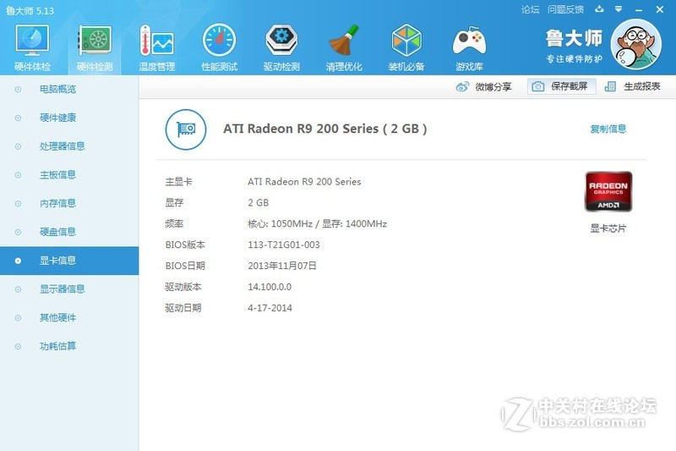The image size is (676, 451).
Task: Click driver version 14.100.0.0
Action: (x=270, y=287)
